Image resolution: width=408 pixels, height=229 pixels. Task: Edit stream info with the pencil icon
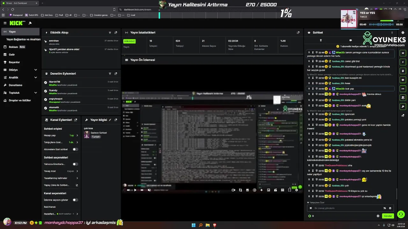click(x=110, y=120)
